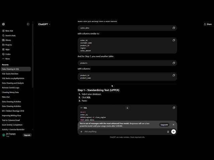
Task: Click the ChatGPT logo icon in sidebar
Action: click(3, 24)
